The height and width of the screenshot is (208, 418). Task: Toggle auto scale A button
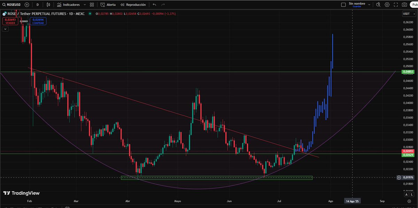click(406, 195)
